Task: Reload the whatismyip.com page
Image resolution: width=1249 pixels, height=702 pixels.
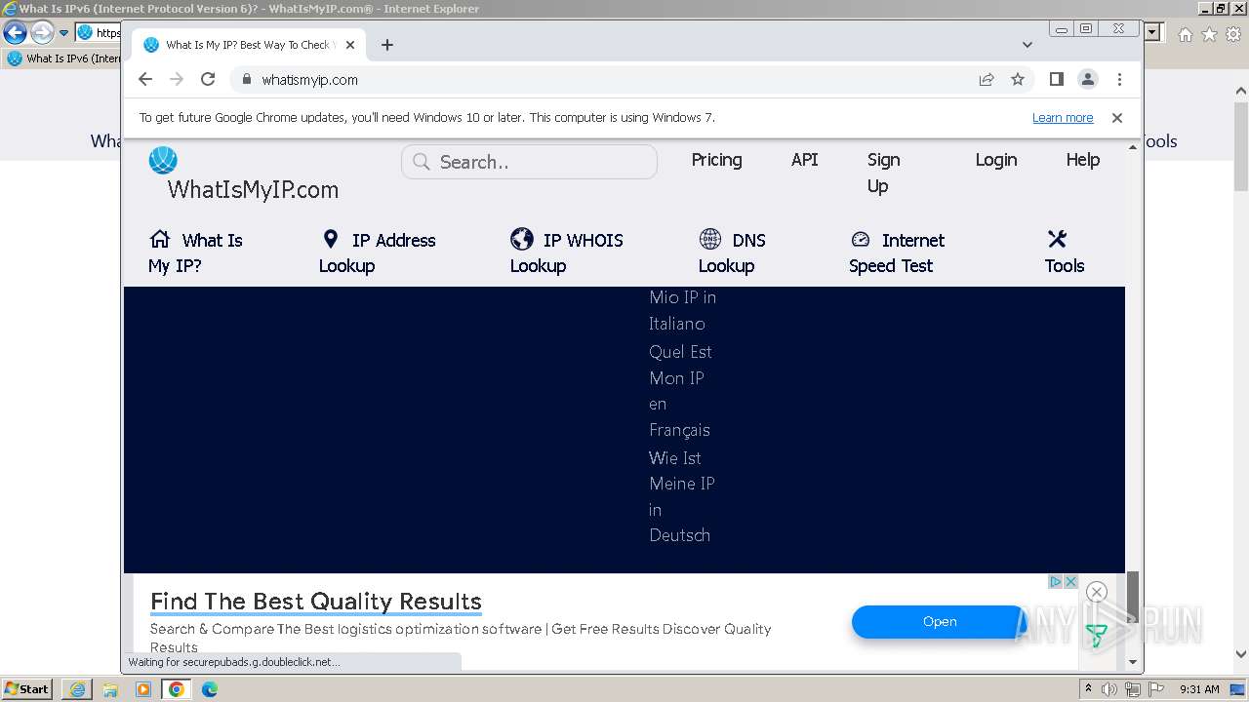Action: click(x=208, y=79)
